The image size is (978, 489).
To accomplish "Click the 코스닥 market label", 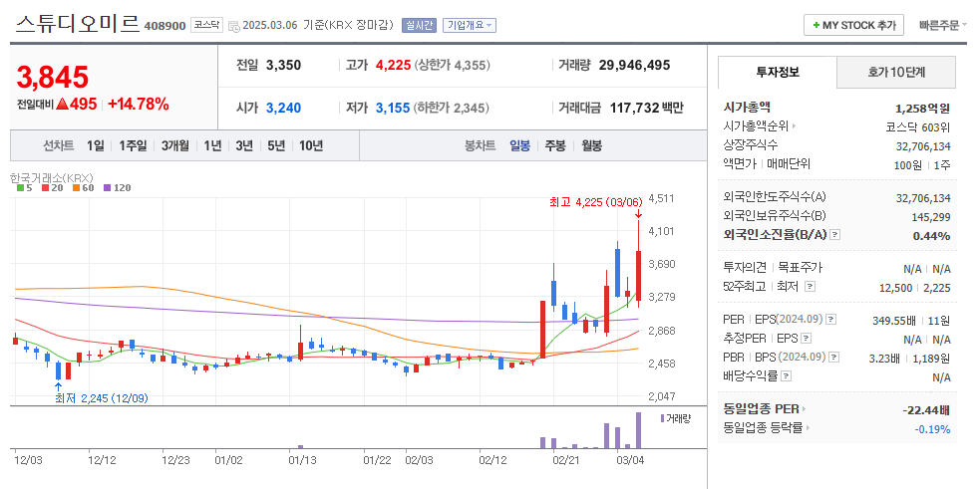I will click(x=207, y=25).
